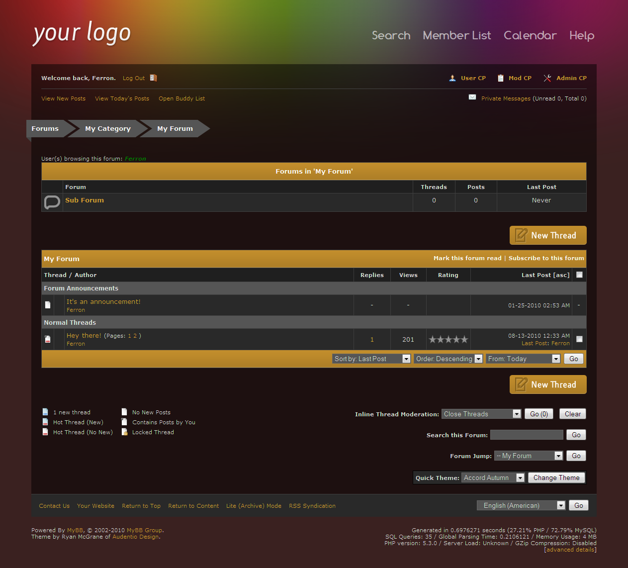Toggle the select-all checkbox in thread header
The image size is (628, 568).
tap(579, 275)
